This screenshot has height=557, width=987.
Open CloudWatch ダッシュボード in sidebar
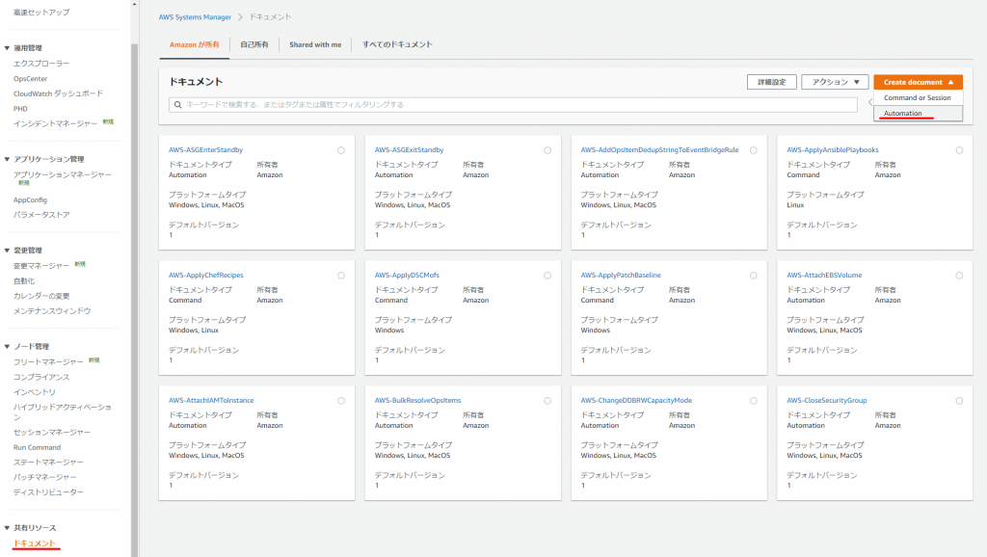tap(58, 93)
